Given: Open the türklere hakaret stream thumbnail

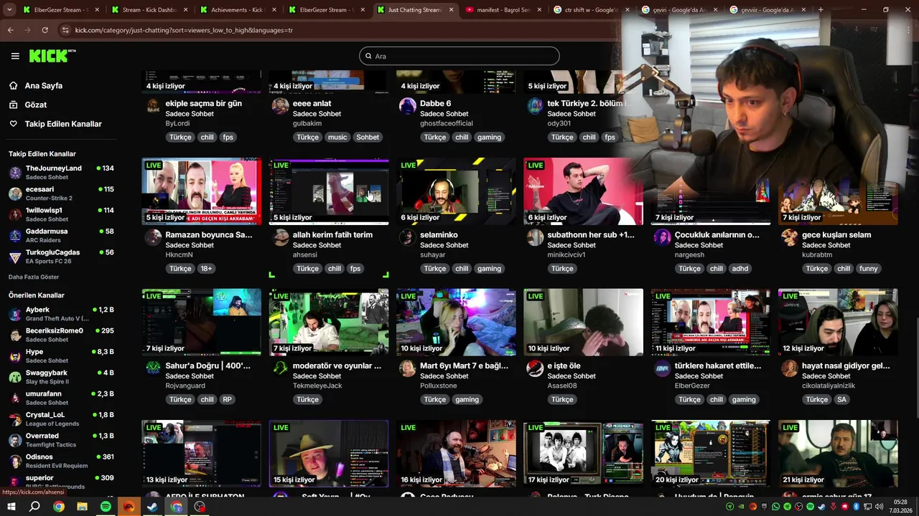Looking at the screenshot, I should click(x=711, y=322).
